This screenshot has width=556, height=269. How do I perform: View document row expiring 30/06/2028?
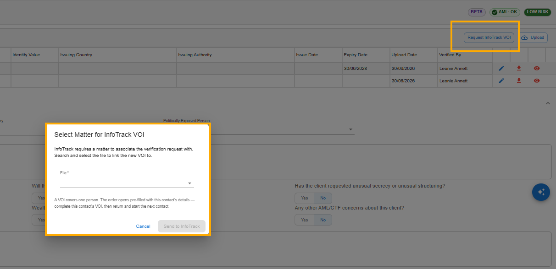click(x=537, y=68)
